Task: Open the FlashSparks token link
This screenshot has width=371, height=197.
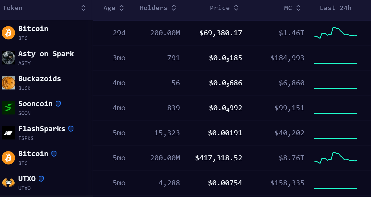Action: pyautogui.click(x=42, y=129)
